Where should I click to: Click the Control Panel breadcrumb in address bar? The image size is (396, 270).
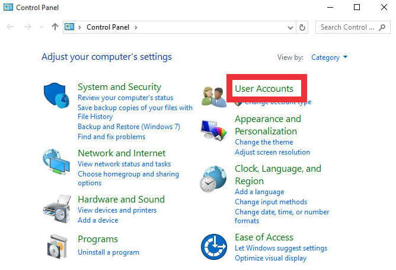(108, 27)
